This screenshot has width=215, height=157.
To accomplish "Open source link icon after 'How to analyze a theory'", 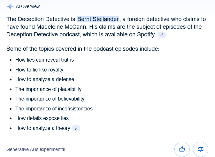I will [76, 128].
